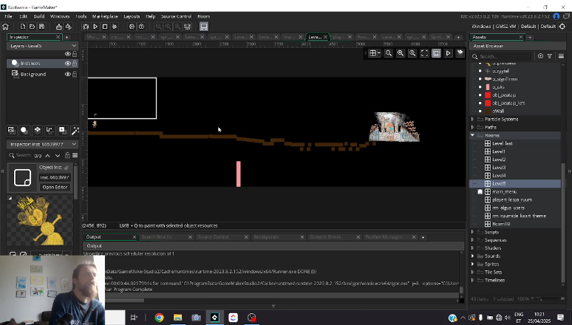Expand the Sounds folder
572x325 pixels.
473,256
